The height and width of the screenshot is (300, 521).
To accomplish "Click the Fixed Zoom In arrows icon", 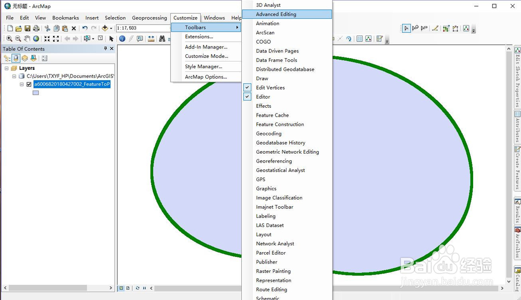I will click(x=47, y=39).
